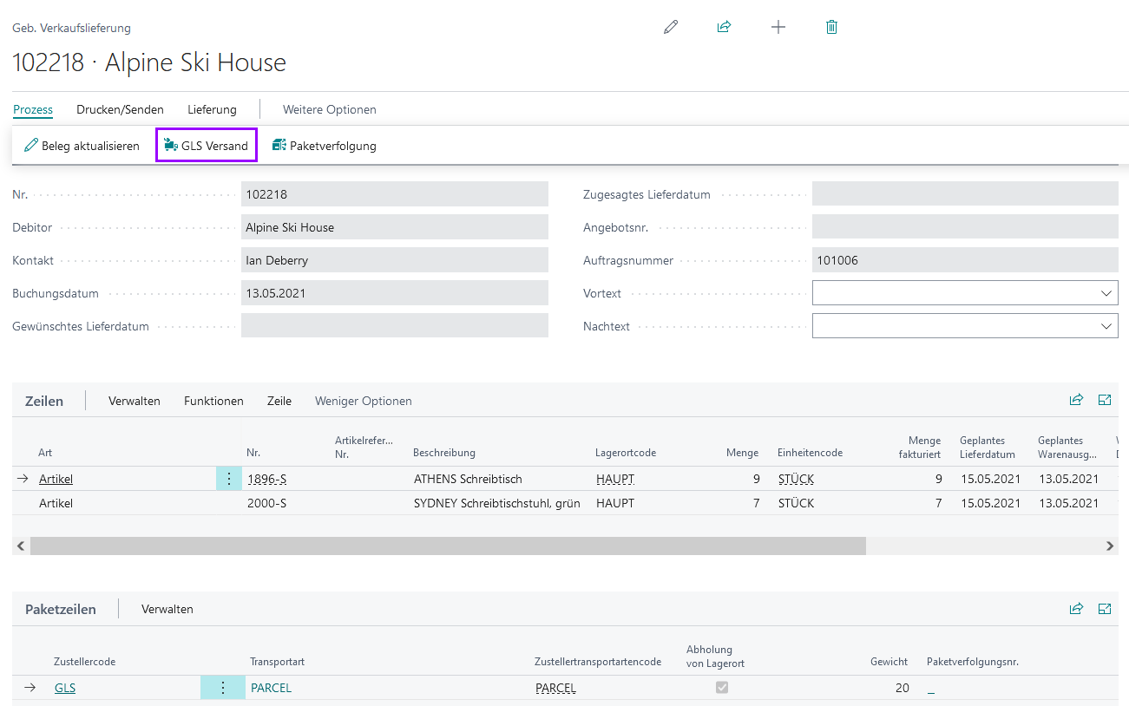Click the Gewicht value 20
The width and height of the screenshot is (1129, 706).
[x=902, y=688]
